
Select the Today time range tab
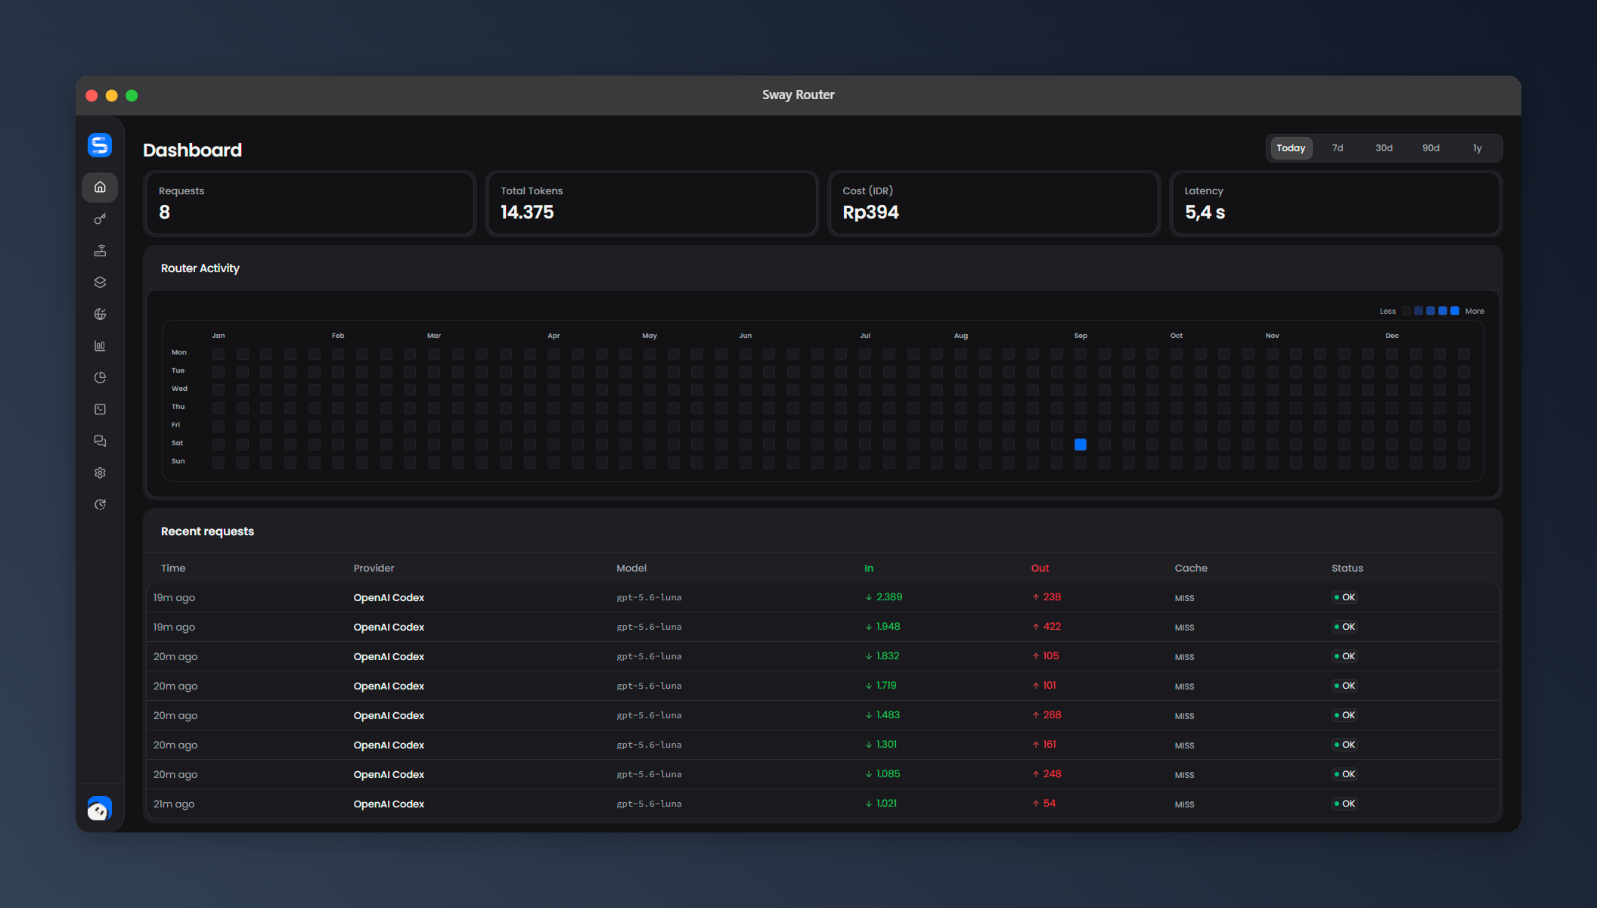(1291, 148)
